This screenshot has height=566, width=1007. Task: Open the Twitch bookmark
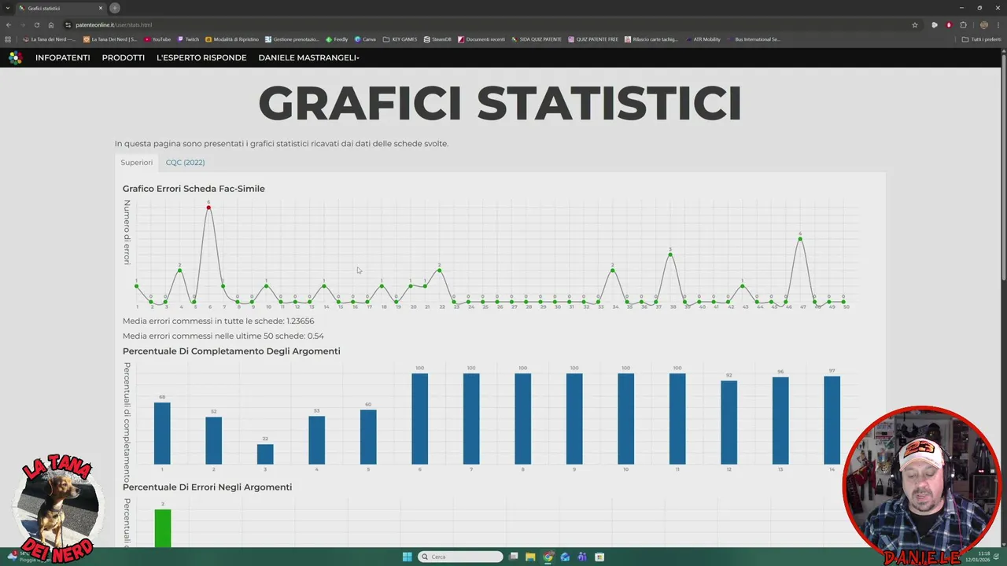[x=189, y=39]
